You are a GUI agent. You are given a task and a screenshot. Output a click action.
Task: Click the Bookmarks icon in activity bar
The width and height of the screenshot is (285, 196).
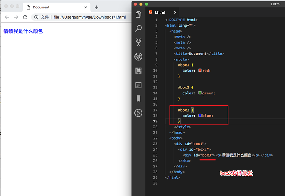(138, 99)
